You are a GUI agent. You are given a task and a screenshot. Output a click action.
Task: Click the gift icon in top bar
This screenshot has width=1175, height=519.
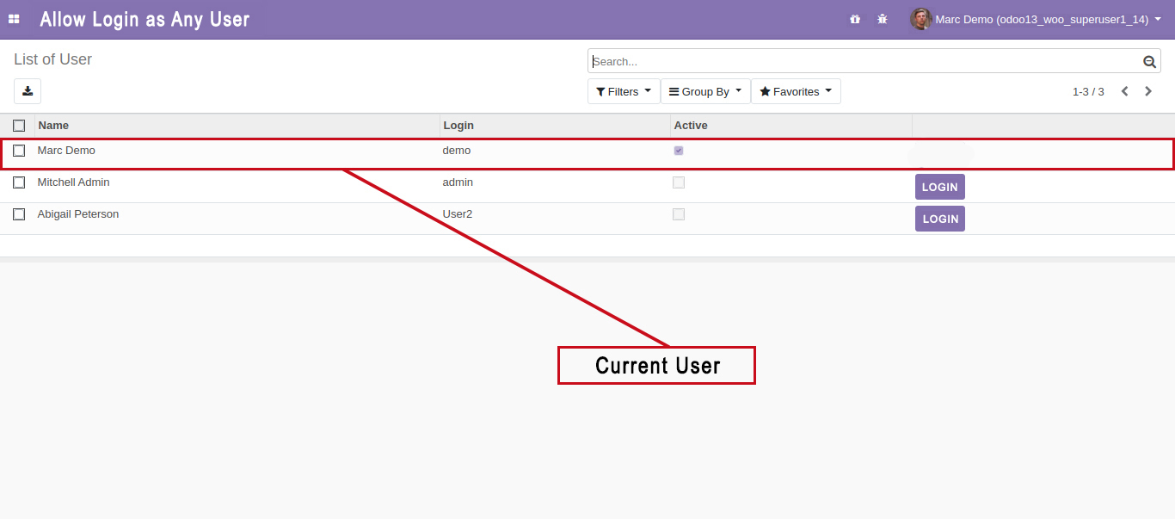[x=855, y=19]
